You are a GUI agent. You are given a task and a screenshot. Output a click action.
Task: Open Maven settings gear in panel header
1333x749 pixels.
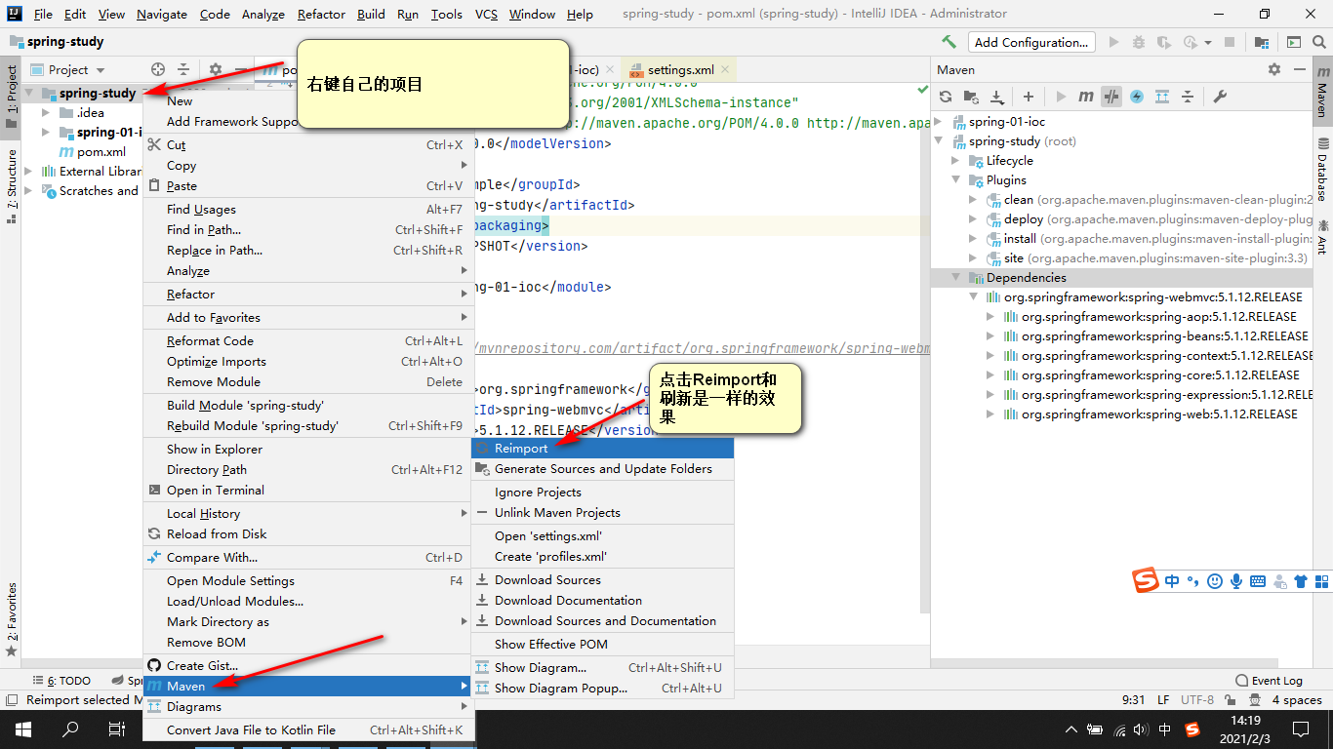coord(1274,69)
